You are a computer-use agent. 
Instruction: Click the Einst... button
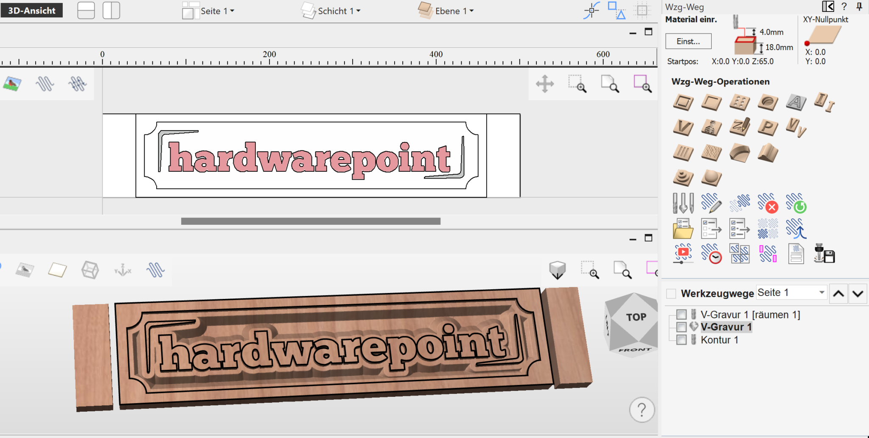688,41
